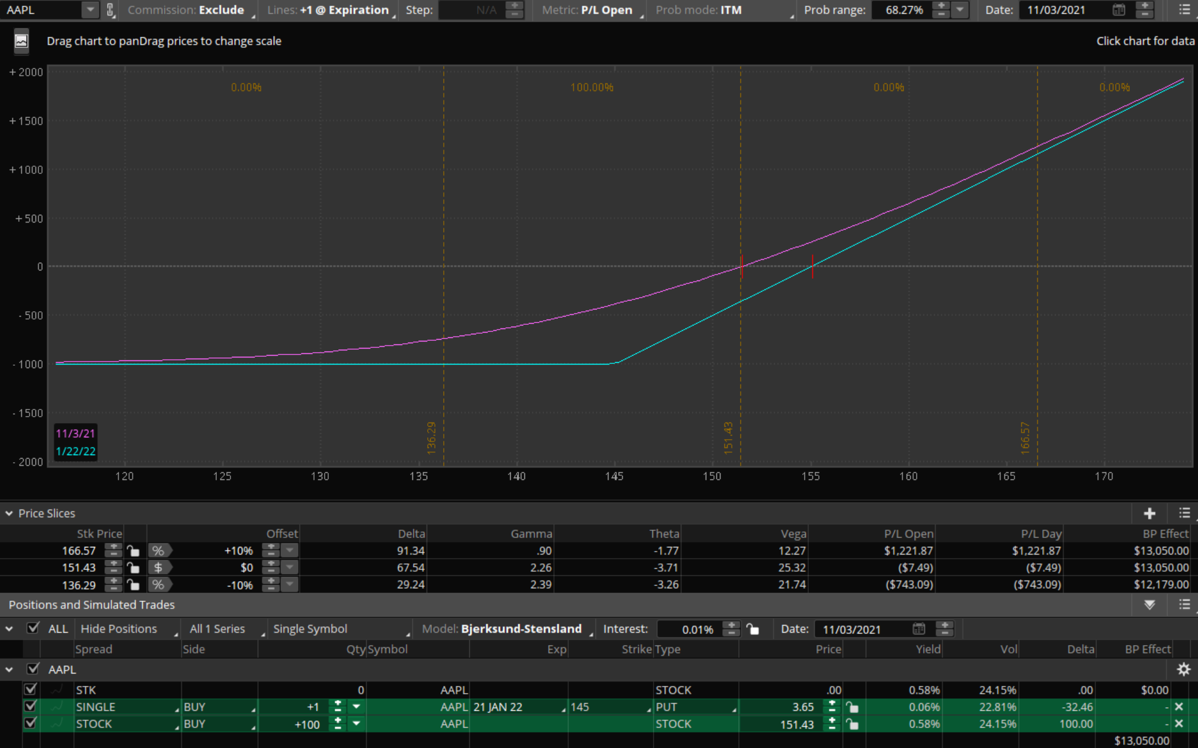Adjust the +10% offset stepper
1198x748 pixels.
click(271, 551)
